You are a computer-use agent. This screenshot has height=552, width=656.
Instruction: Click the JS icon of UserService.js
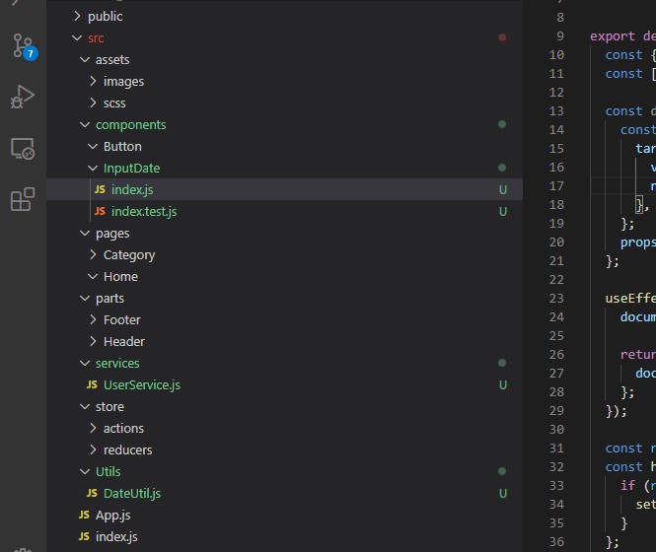92,384
